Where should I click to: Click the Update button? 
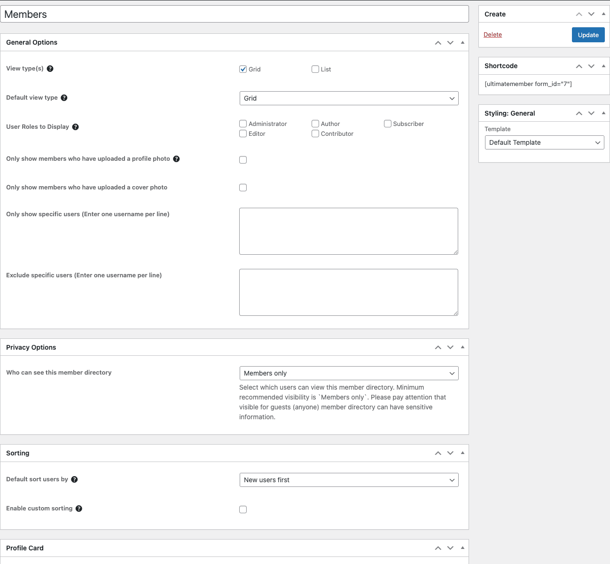click(588, 35)
